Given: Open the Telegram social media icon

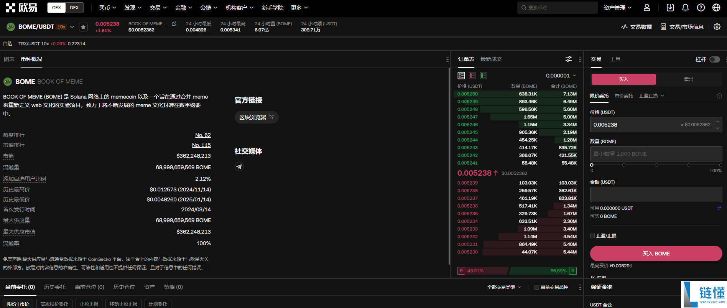Looking at the screenshot, I should coord(239,166).
